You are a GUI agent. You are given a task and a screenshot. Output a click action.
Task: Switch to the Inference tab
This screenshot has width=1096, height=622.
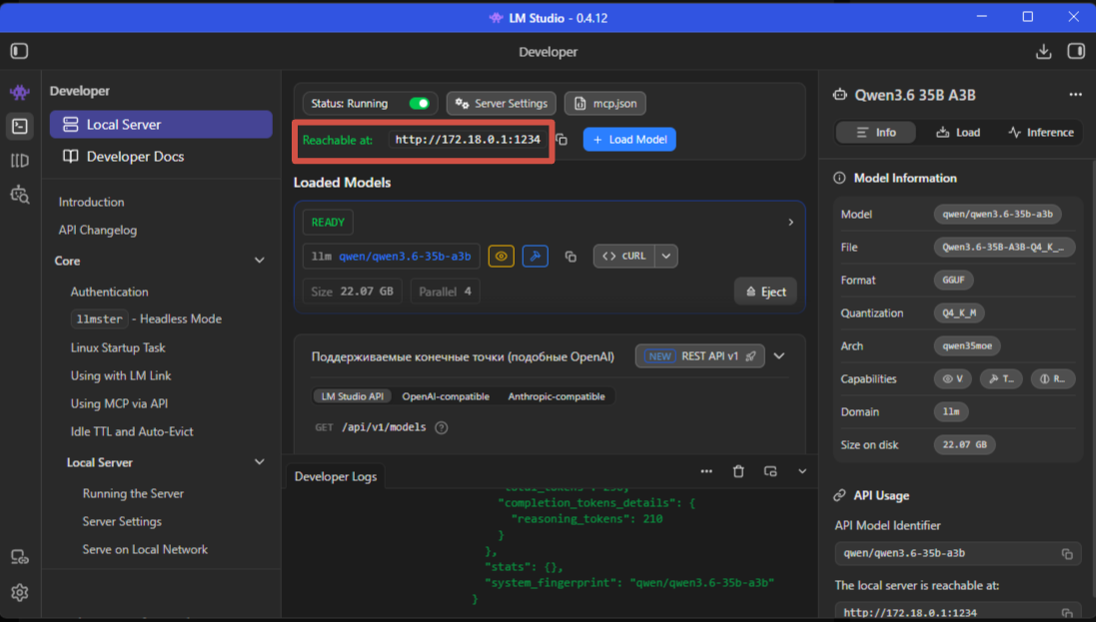click(1040, 132)
